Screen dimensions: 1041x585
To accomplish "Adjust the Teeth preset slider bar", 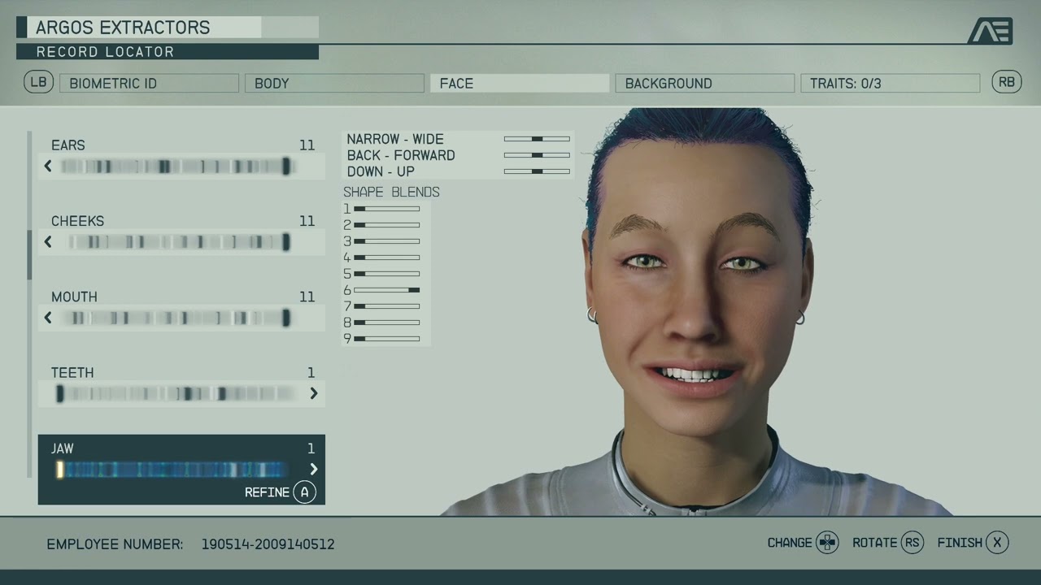I will pos(176,393).
